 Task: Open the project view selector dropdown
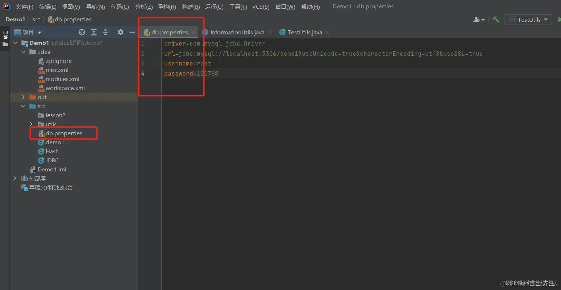[28, 32]
